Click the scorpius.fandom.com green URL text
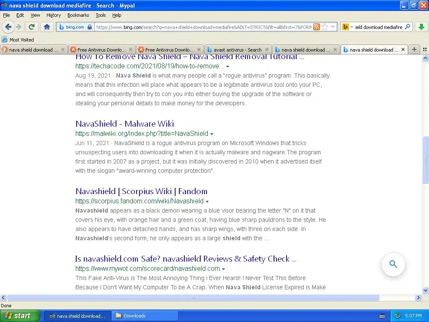 tap(140, 201)
